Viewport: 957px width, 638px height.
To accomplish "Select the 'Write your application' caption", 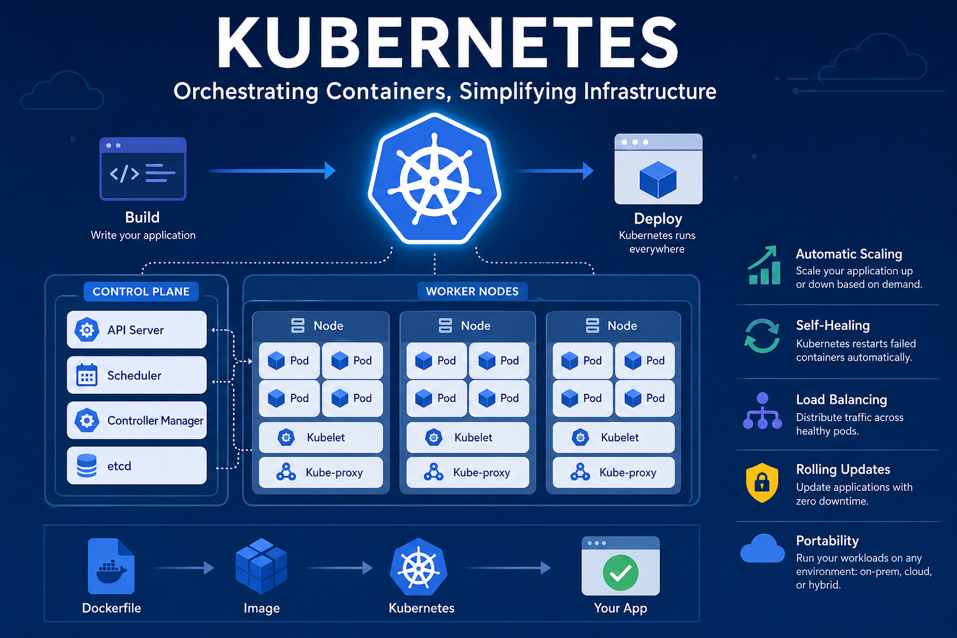I will 143,236.
